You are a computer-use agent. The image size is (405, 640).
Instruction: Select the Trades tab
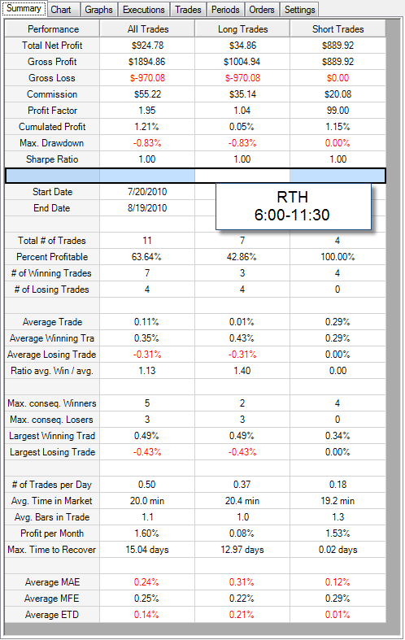pos(188,10)
